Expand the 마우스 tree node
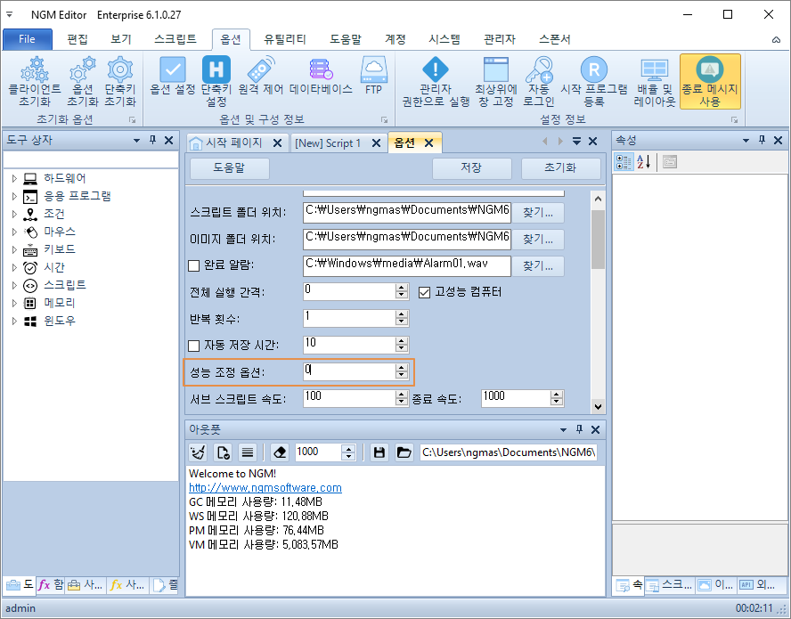 (x=14, y=232)
